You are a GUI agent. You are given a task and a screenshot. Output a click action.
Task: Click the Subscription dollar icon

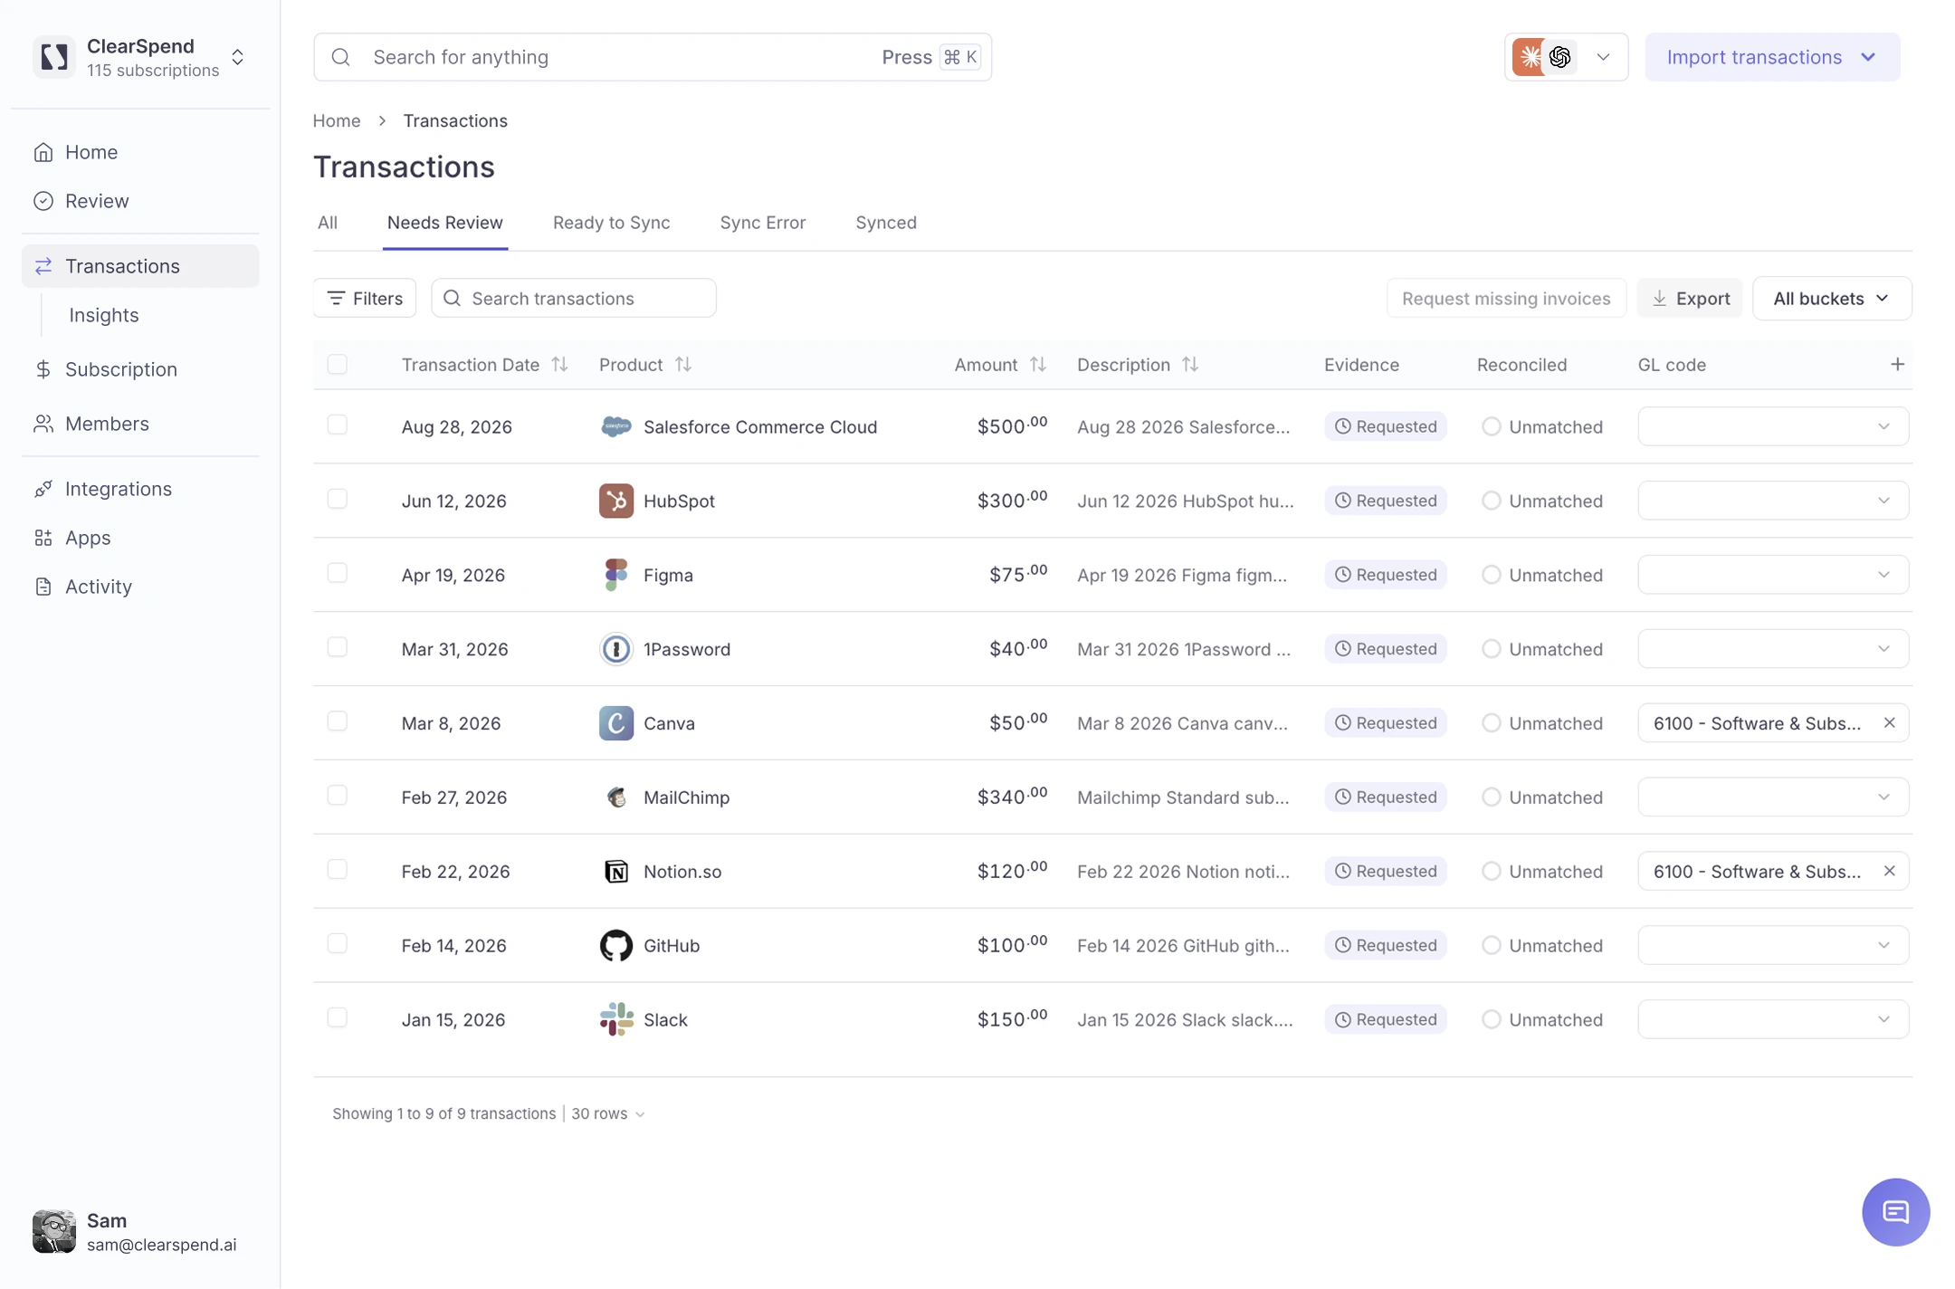tap(43, 369)
